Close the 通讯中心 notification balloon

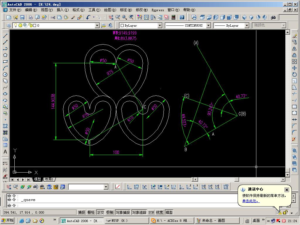(287, 190)
